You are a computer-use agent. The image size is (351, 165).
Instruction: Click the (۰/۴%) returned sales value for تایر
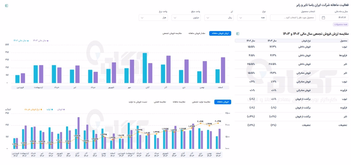coord(251,116)
